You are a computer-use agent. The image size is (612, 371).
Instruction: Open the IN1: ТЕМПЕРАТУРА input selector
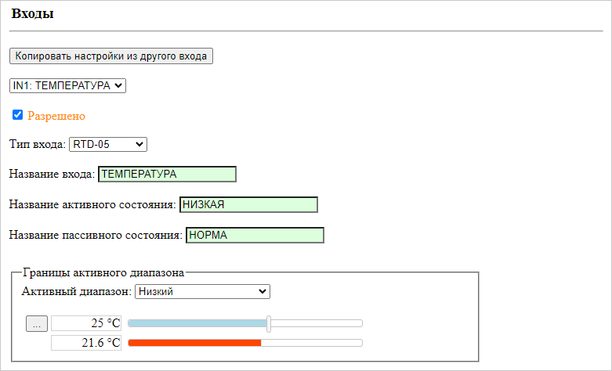[x=67, y=86]
